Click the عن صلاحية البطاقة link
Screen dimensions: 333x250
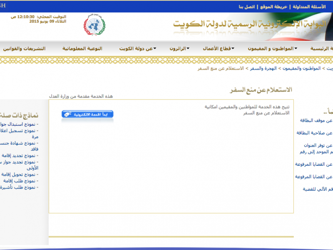(315, 133)
